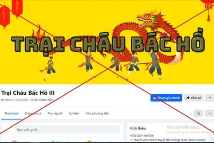This screenshot has width=214, height=143.
Task: Click the red lantern in the cover's top-left
Action: tap(5, 17)
